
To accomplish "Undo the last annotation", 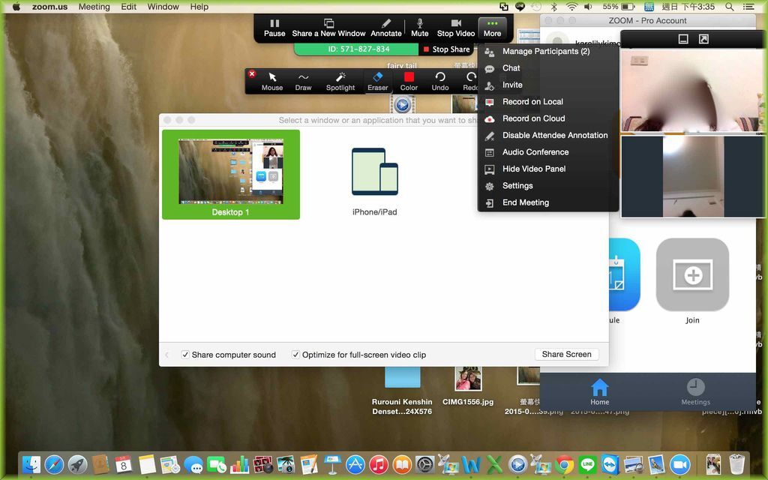I will (440, 81).
